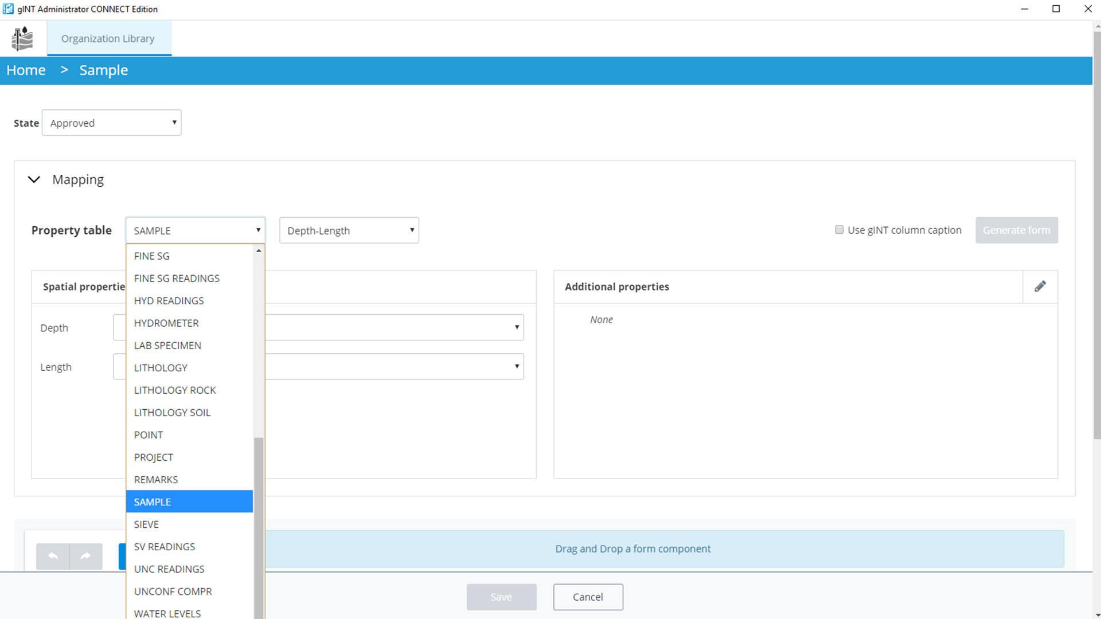The height and width of the screenshot is (619, 1101).
Task: Open the Length property dropdown arrow
Action: click(517, 366)
